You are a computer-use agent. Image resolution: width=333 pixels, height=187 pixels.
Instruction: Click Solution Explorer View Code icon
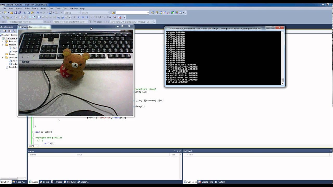[x=10, y=31]
